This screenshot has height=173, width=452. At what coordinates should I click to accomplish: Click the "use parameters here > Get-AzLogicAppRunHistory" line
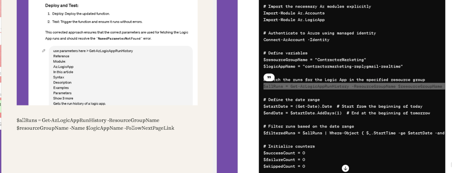(93, 51)
